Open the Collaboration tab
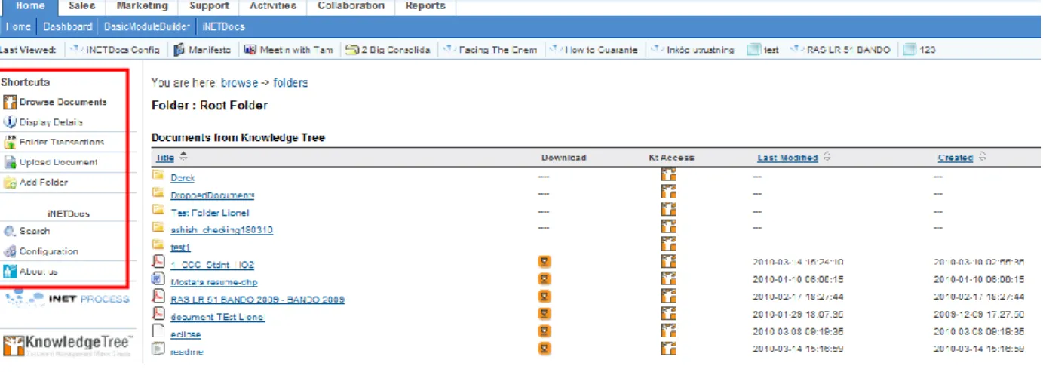 click(351, 6)
